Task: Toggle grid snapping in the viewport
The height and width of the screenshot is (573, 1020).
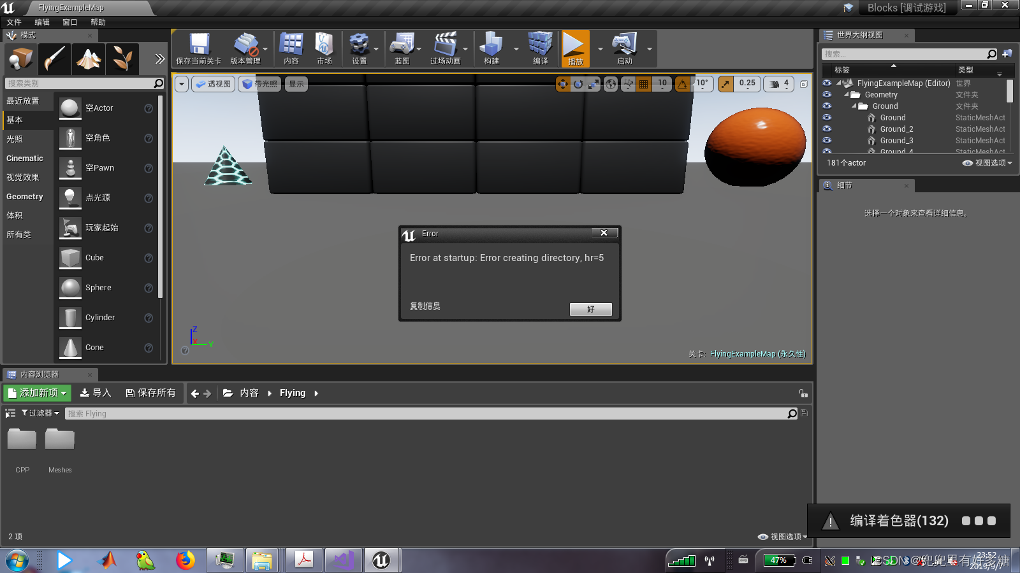Action: click(x=644, y=84)
